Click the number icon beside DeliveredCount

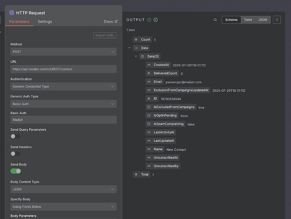[149, 73]
